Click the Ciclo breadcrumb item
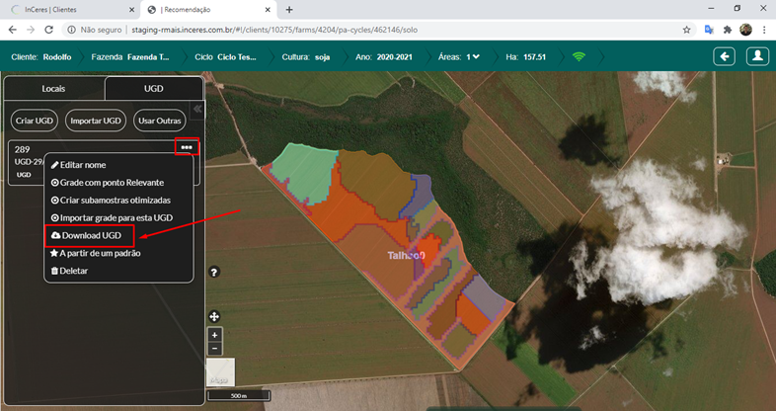 [x=226, y=57]
